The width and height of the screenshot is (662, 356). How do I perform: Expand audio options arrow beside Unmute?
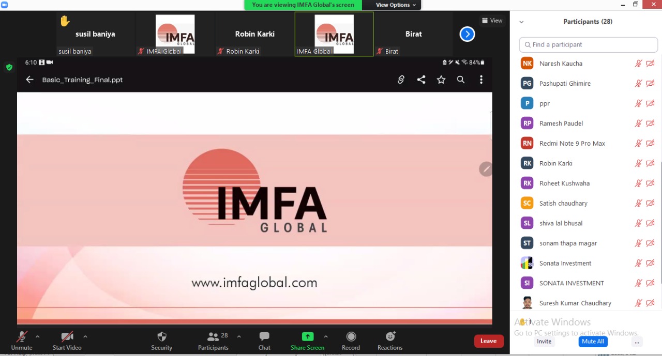point(37,336)
